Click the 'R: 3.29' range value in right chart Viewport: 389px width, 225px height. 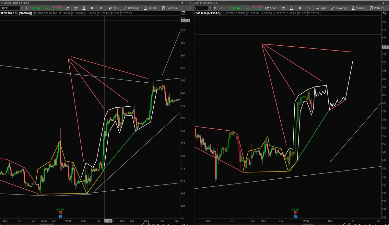[x=302, y=13]
